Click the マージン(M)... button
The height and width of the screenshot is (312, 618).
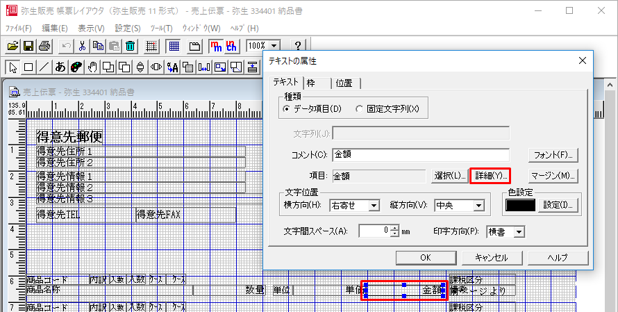[x=553, y=176]
